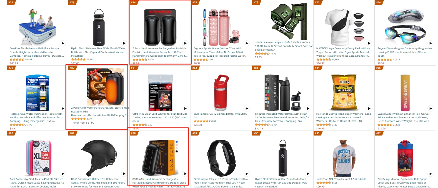Viewport: 438px width, 188px height.
Task: Play video on HotHands Super Warmers pack
Action: pos(369,108)
